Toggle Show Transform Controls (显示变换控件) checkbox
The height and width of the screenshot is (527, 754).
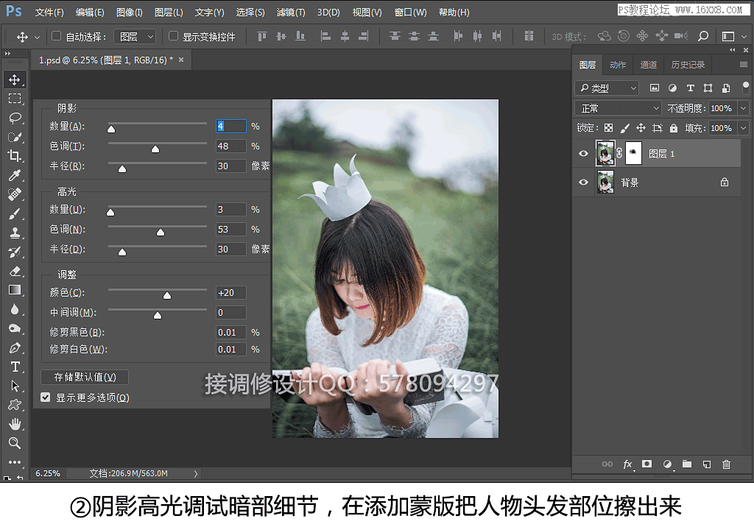174,36
